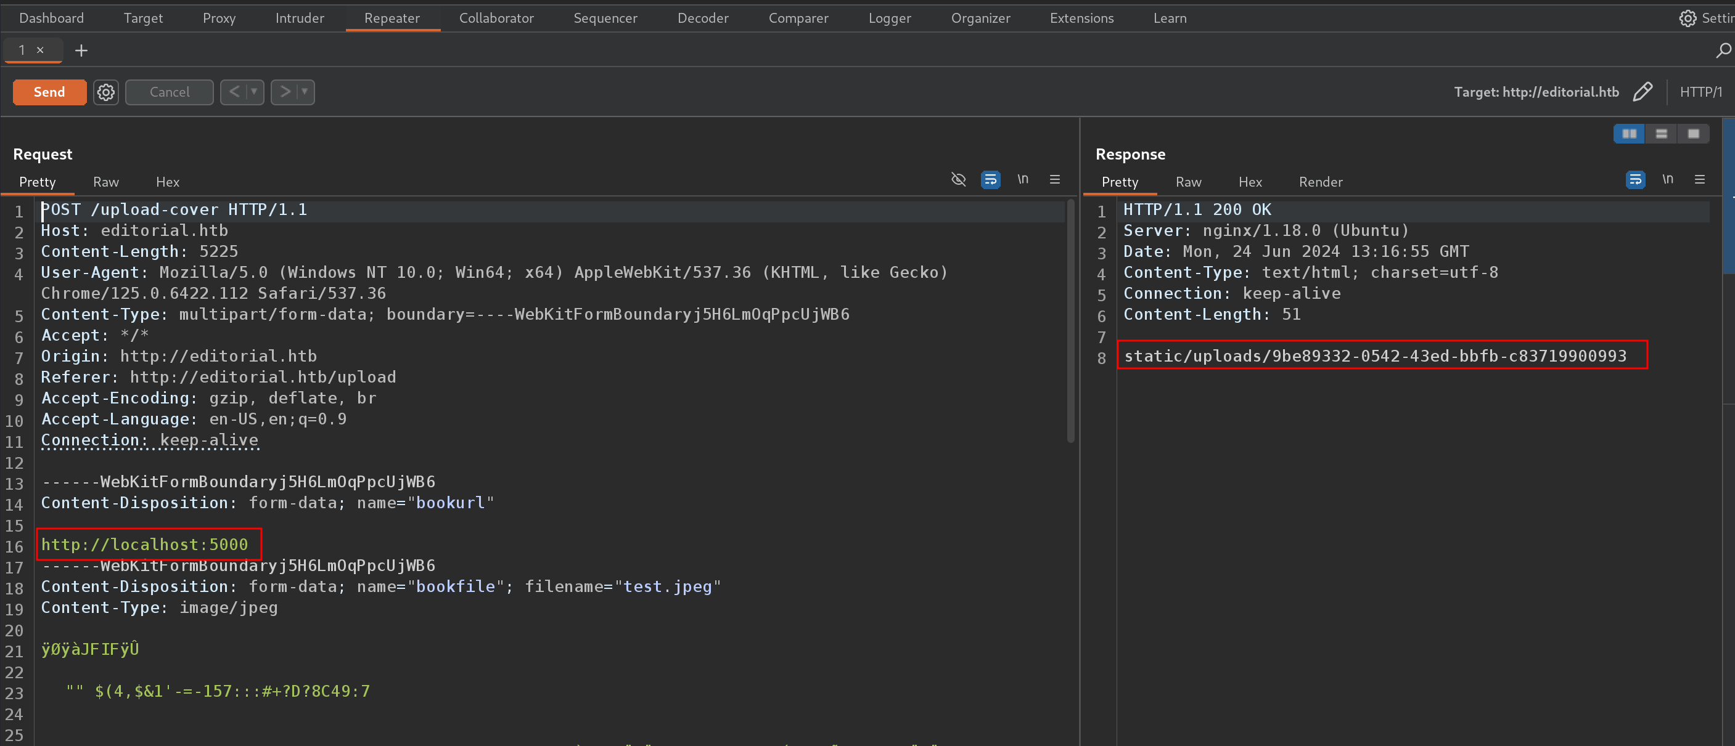
Task: Open the Repeater search magnifier icon
Action: [x=1722, y=51]
